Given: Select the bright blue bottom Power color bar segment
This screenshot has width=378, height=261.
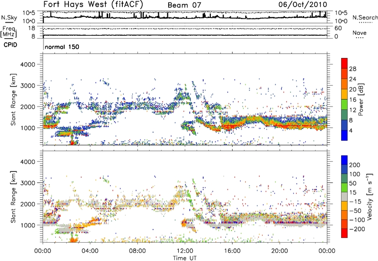Looking at the screenshot, I should [x=344, y=135].
